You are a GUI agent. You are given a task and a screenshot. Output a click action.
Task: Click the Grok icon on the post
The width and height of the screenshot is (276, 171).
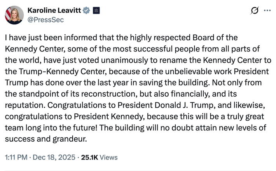pyautogui.click(x=255, y=11)
